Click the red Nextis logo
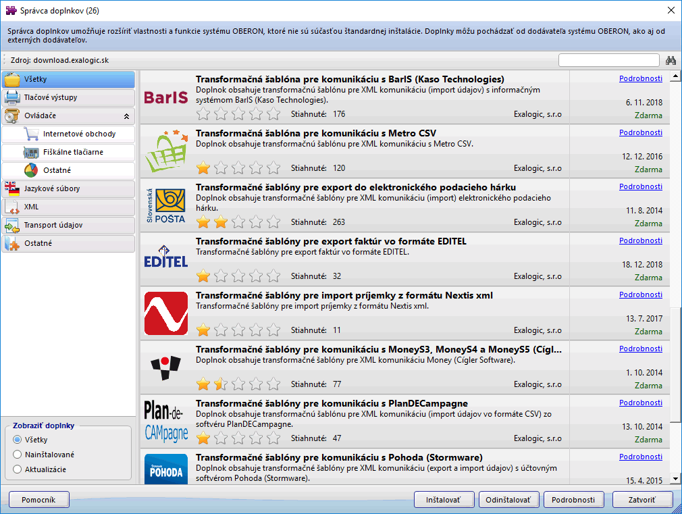The width and height of the screenshot is (682, 514). pos(165,313)
